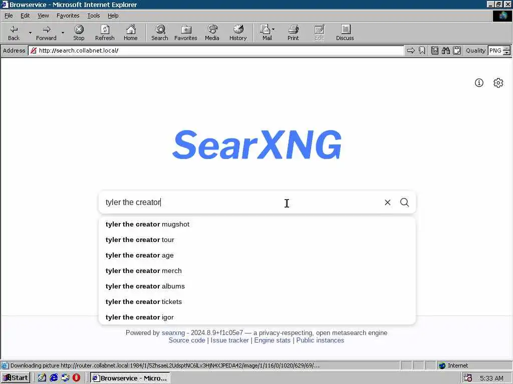Expand the Mail dropdown arrow
Screen dimensions: 513x384
point(273,29)
